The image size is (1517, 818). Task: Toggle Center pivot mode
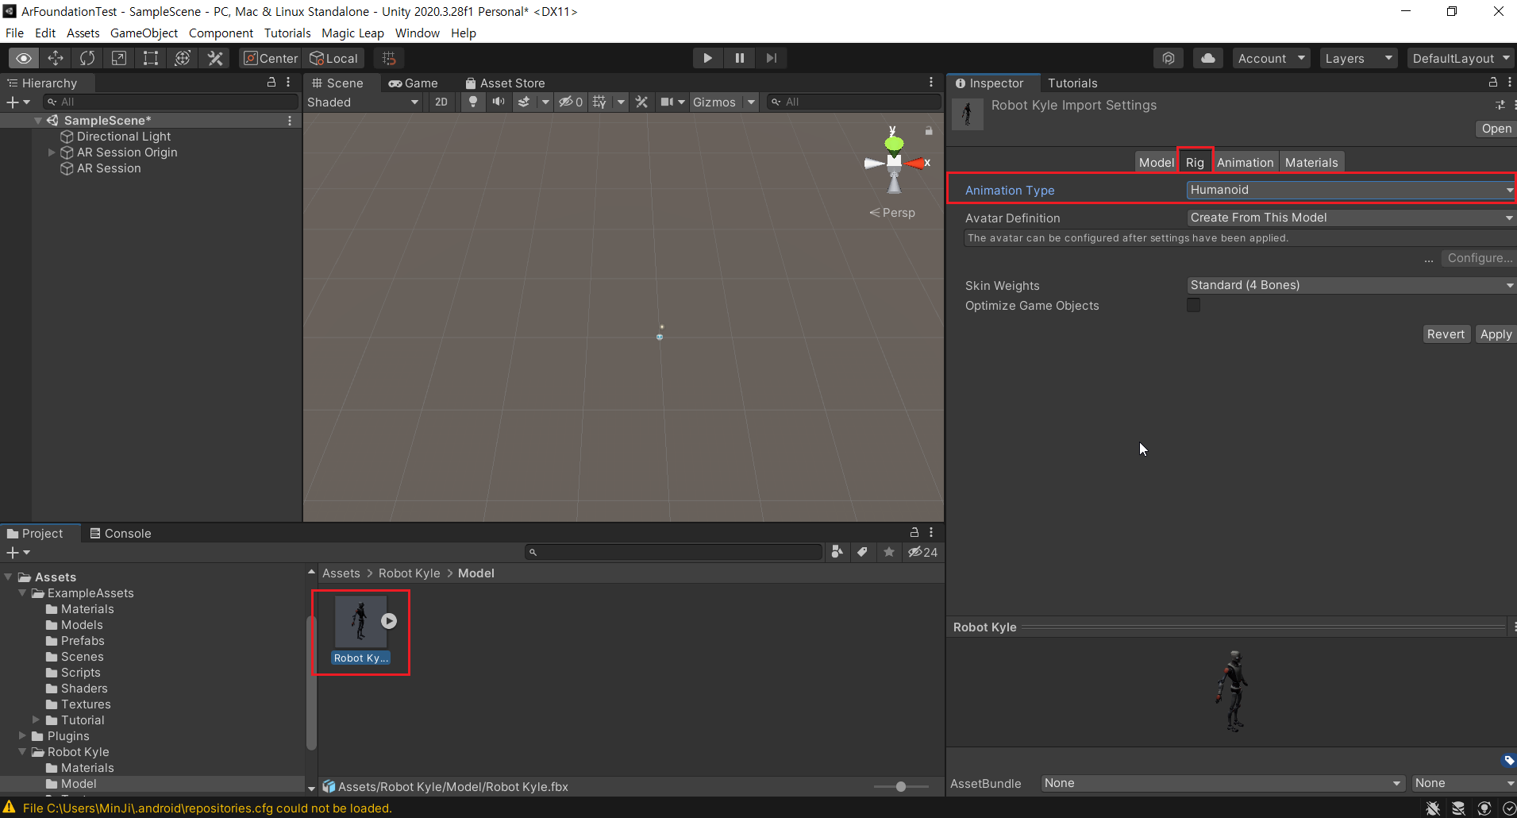(271, 58)
